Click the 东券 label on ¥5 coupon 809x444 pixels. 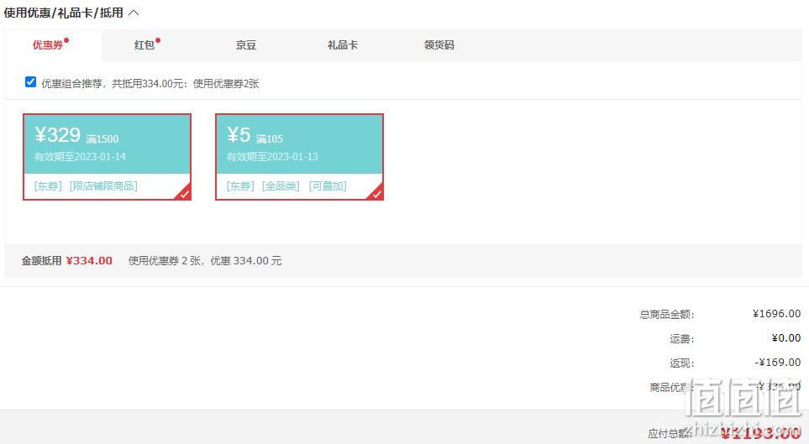(x=240, y=185)
